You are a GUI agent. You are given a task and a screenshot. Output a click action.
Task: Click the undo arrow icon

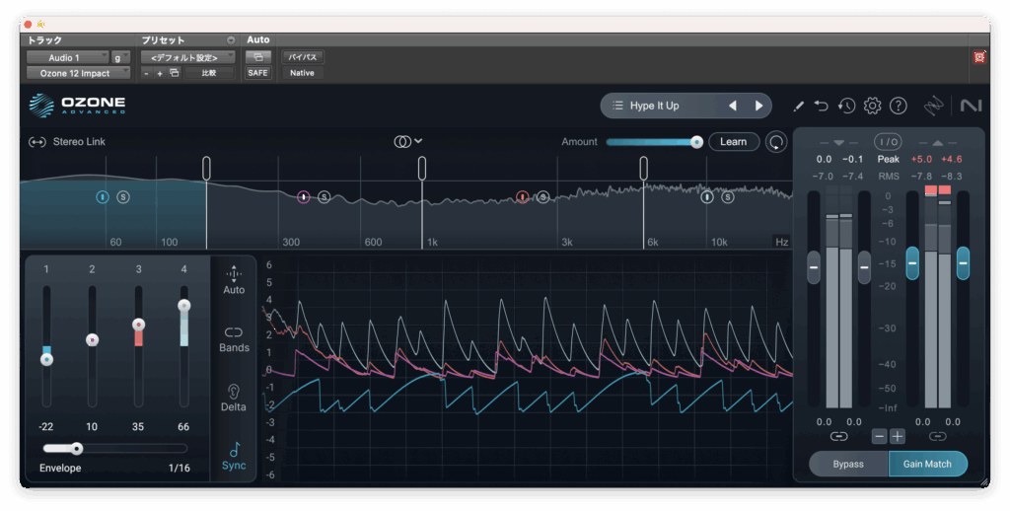click(x=822, y=106)
